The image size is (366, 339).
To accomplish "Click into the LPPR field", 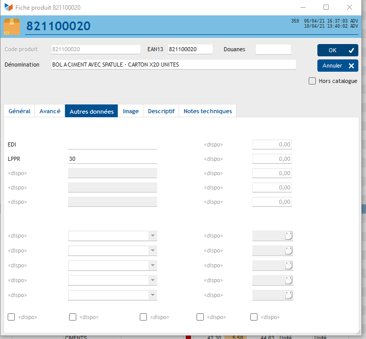I will 112,159.
